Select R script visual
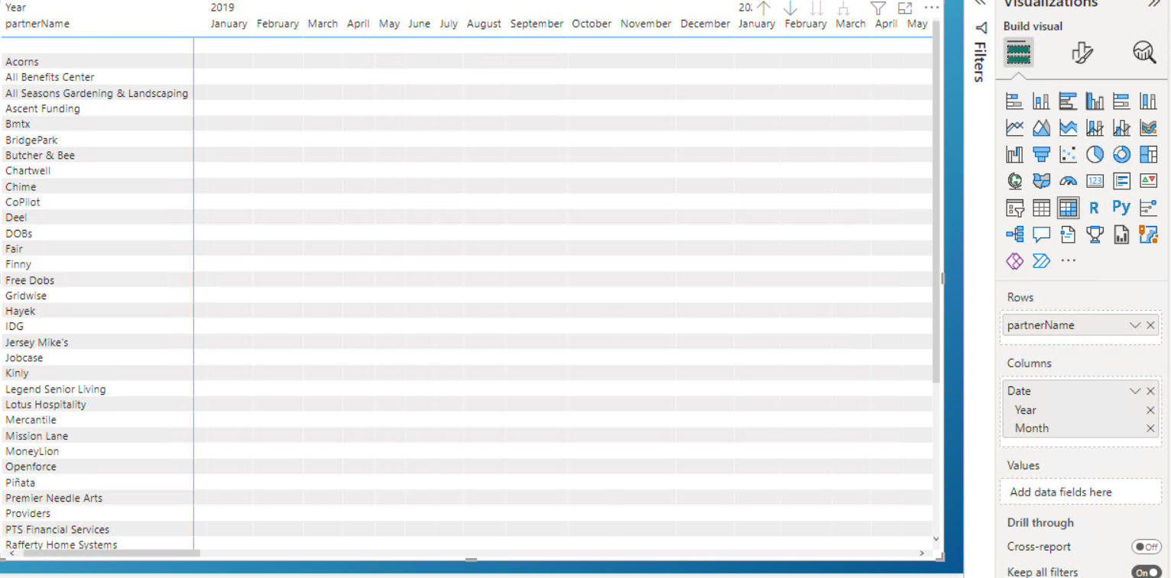 [x=1095, y=208]
